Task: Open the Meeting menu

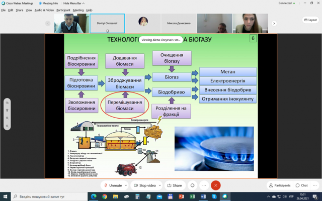Action: 78,10
